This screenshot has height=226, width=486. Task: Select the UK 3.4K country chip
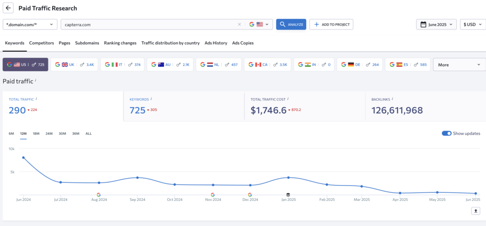[x=75, y=64]
